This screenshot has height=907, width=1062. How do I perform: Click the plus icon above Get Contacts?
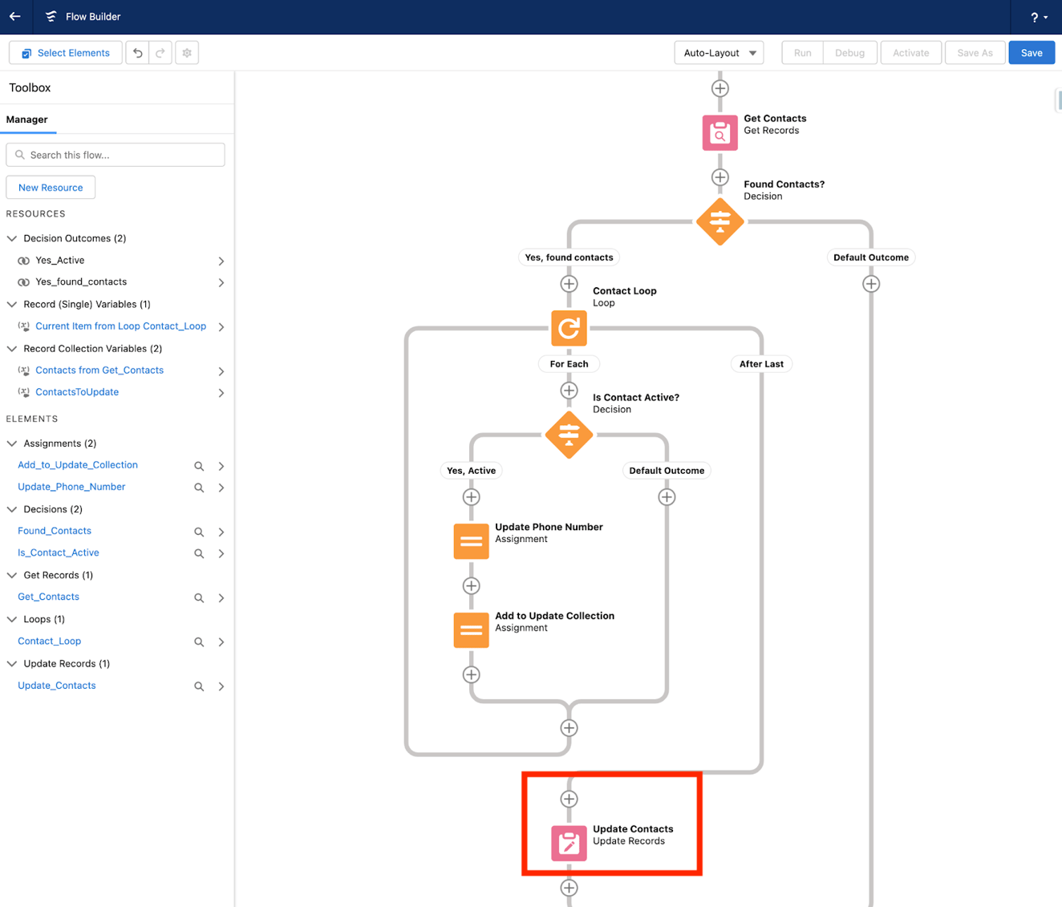pos(719,88)
